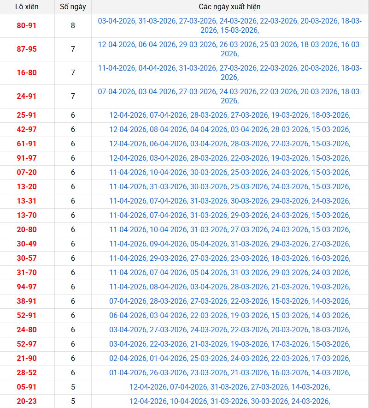Click the "Số ngày" column header
Viewport: 369px width, 408px height.
[73, 7]
